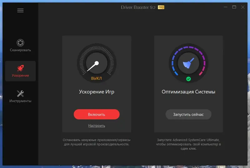Open the Сканировать section
Viewport: 250px width, 168px height.
click(x=20, y=46)
